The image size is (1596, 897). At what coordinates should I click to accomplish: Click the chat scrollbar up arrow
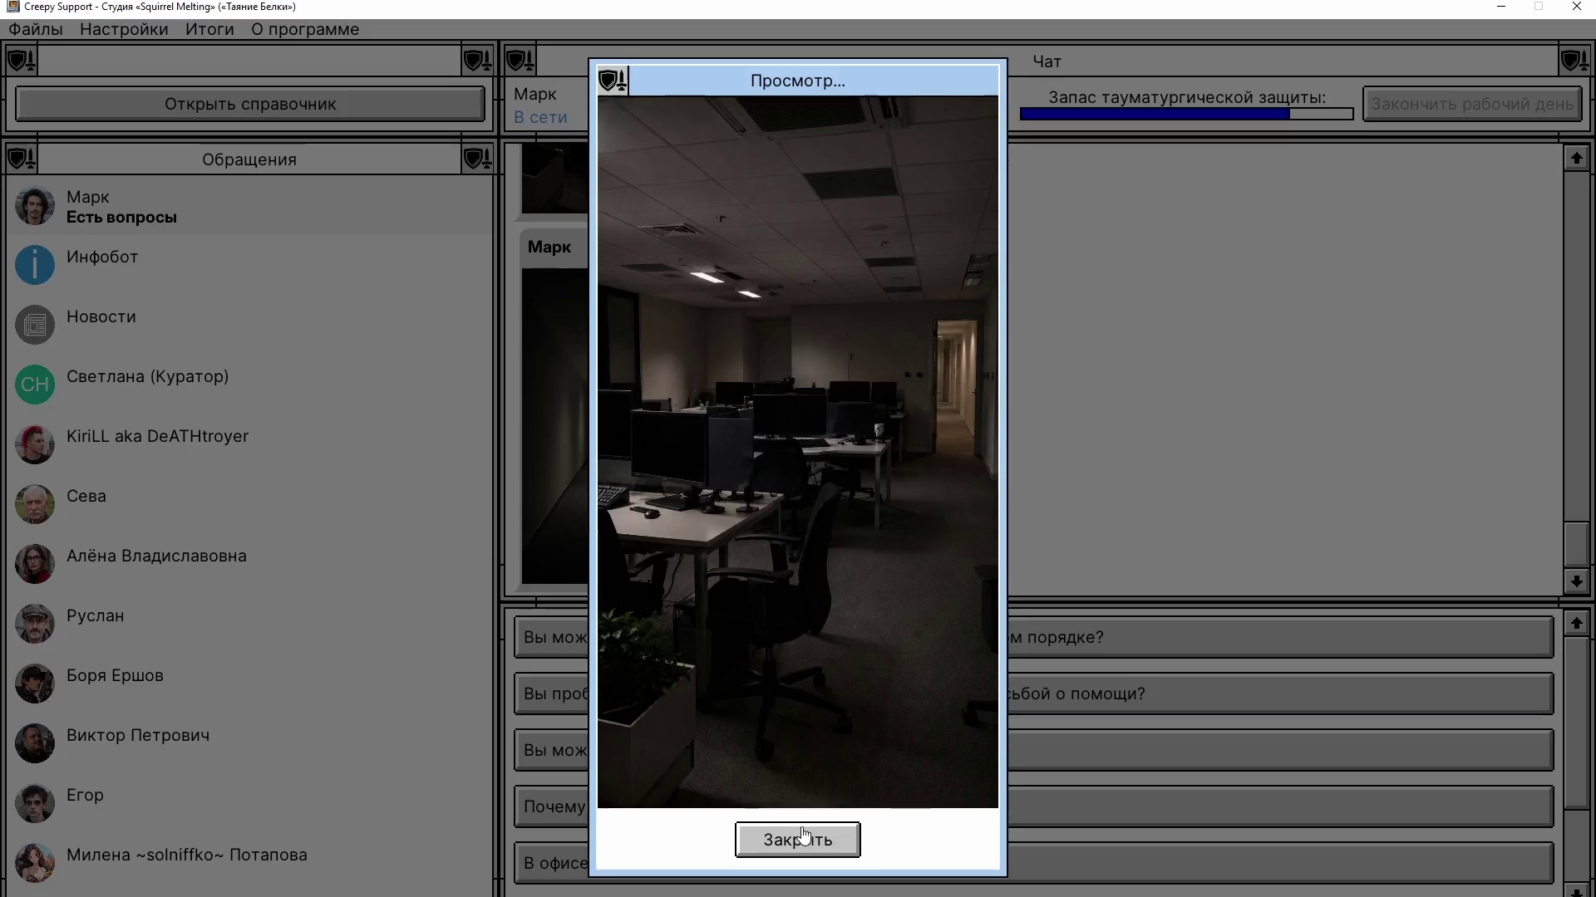pos(1576,158)
